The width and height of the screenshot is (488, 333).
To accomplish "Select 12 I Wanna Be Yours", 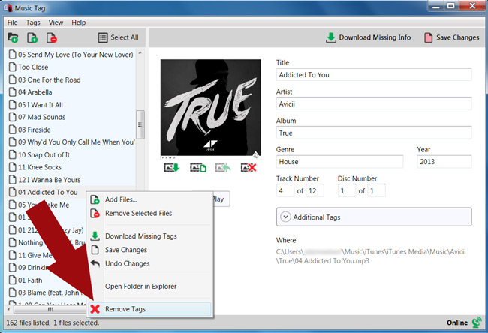I will point(71,180).
